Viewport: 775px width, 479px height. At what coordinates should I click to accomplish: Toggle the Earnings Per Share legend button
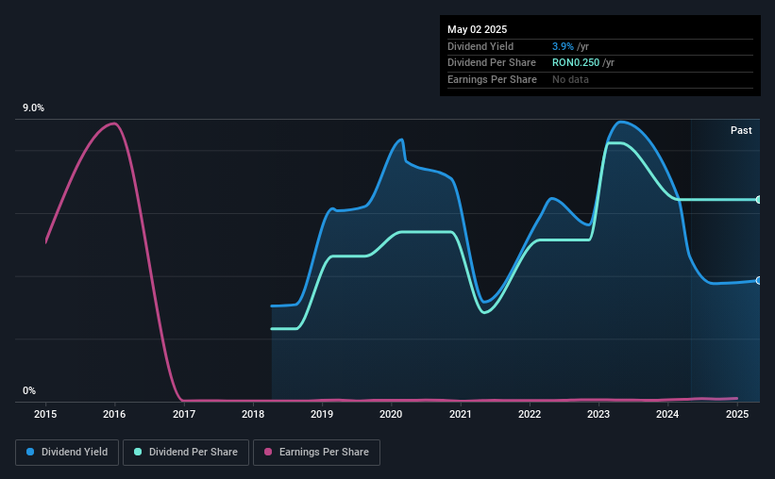pos(316,453)
